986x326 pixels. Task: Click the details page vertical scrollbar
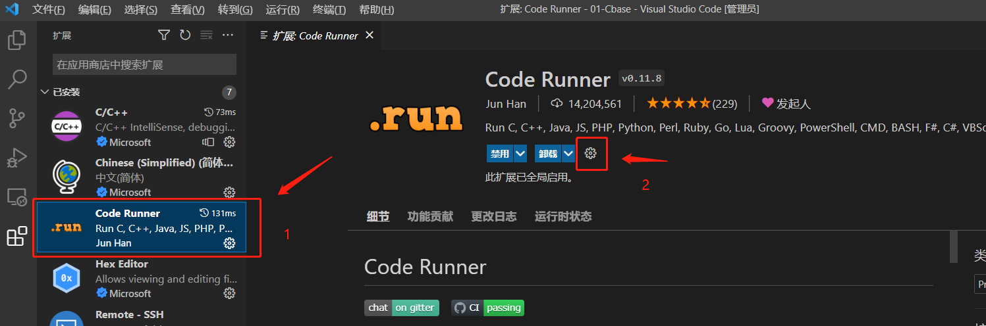953,246
